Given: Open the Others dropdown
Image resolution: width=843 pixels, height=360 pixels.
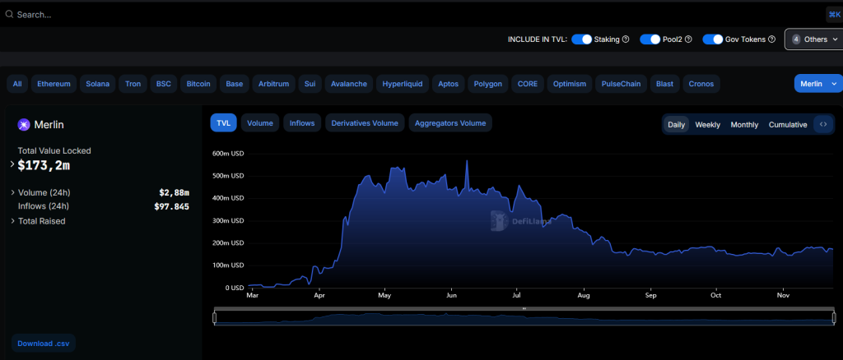Looking at the screenshot, I should click(814, 39).
